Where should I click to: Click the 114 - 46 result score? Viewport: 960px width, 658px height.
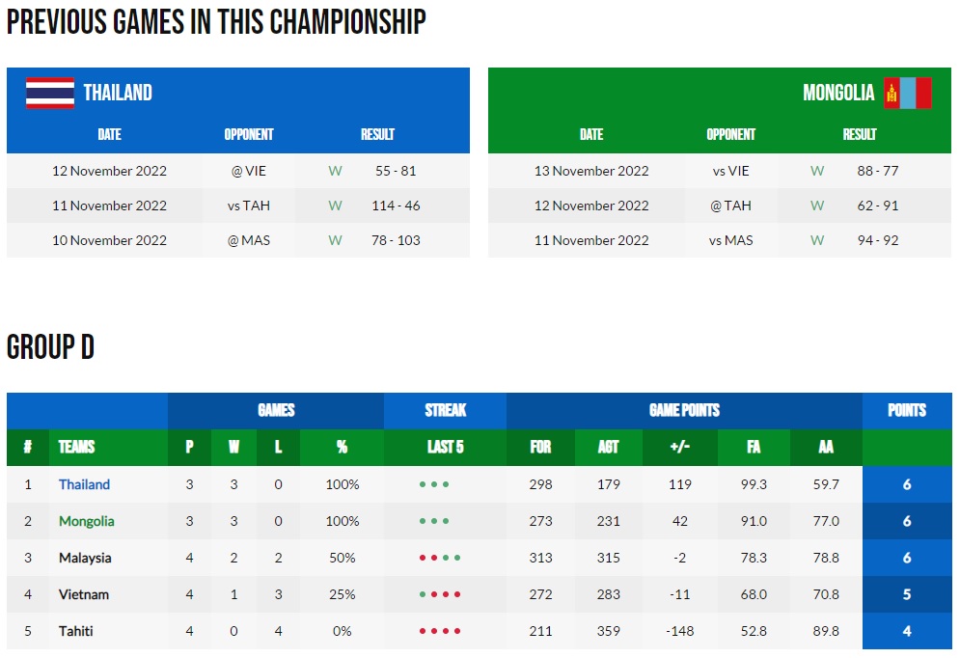point(396,206)
